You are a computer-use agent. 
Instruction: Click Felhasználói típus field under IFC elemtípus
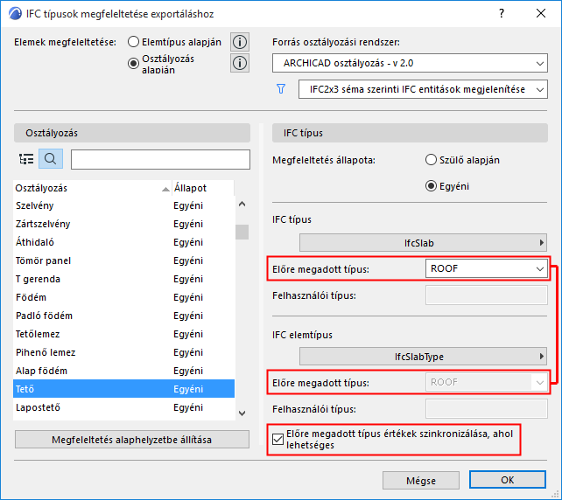487,409
